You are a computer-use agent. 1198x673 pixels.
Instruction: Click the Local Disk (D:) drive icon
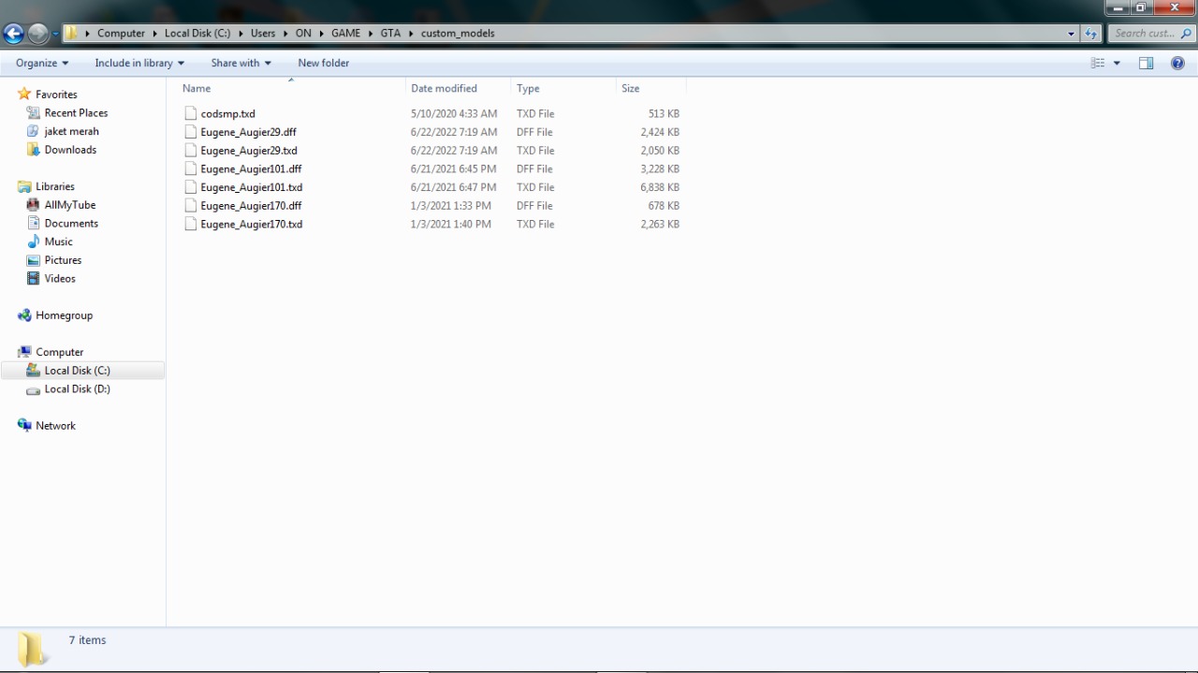tap(34, 389)
